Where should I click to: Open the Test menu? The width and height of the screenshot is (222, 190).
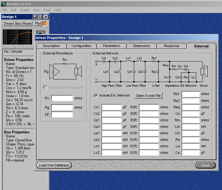point(36,10)
